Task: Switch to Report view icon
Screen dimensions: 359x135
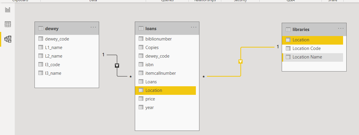Action: click(x=8, y=10)
